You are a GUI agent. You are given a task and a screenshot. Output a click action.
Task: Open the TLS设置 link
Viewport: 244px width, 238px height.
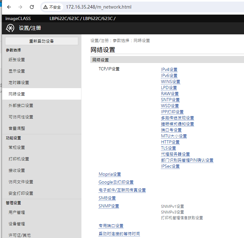point(169,148)
